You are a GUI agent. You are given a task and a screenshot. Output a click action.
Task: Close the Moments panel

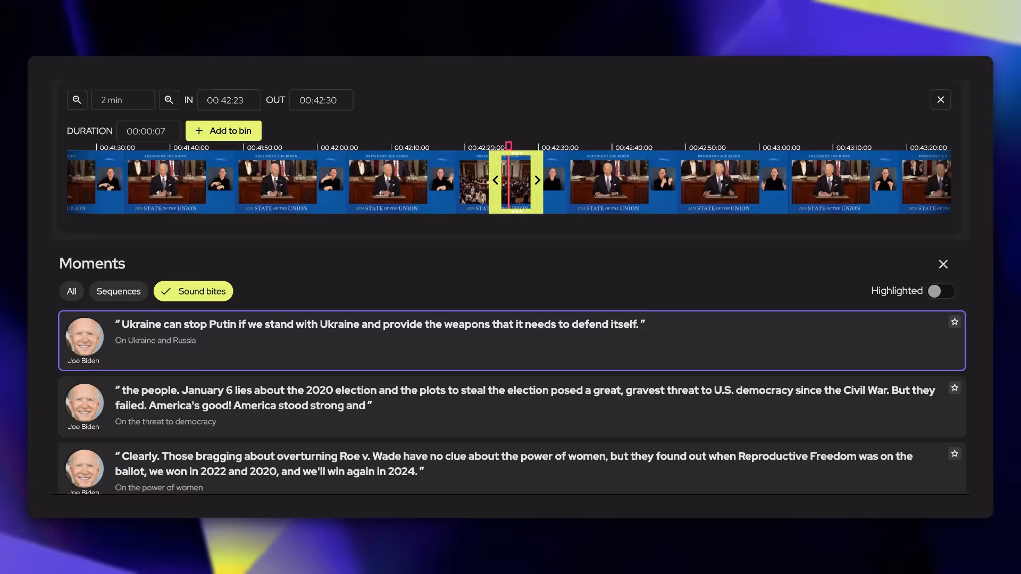click(943, 264)
